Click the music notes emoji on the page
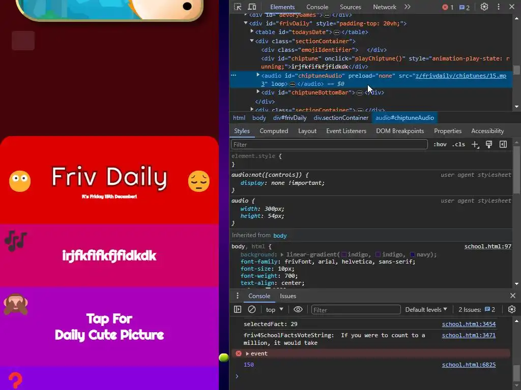This screenshot has height=390, width=521. (x=15, y=241)
